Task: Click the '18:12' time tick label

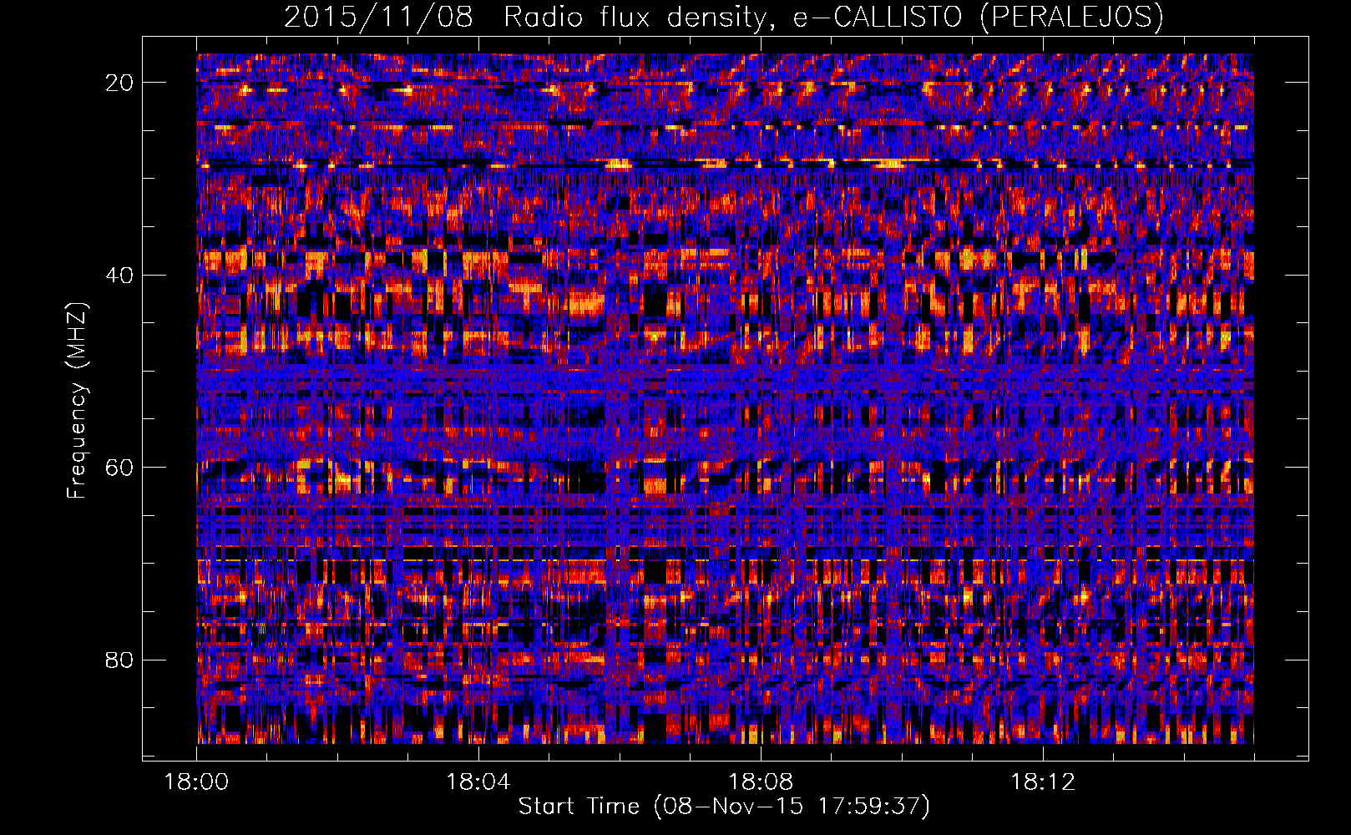Action: point(1043,782)
